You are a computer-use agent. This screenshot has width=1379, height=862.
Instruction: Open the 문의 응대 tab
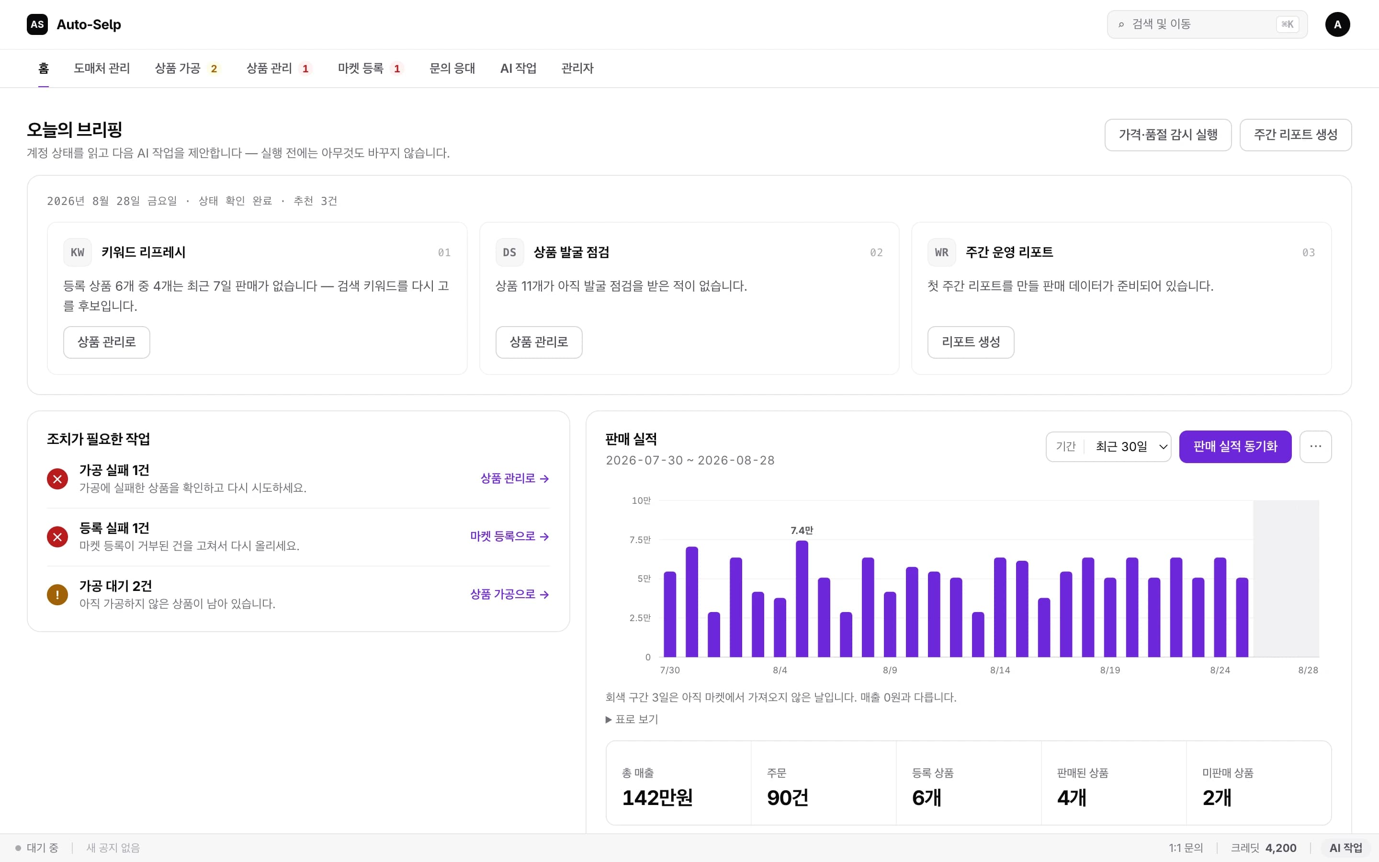pos(452,68)
